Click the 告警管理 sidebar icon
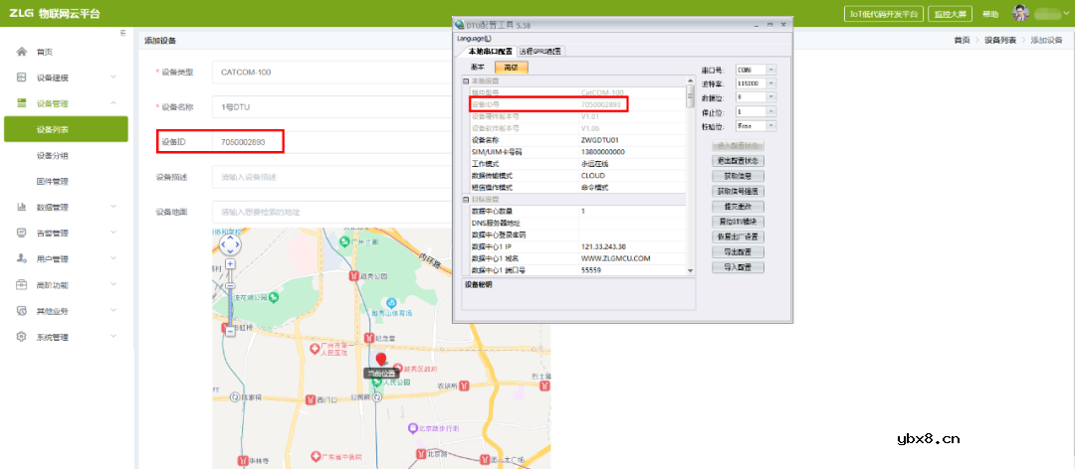This screenshot has height=469, width=1075. (x=21, y=233)
